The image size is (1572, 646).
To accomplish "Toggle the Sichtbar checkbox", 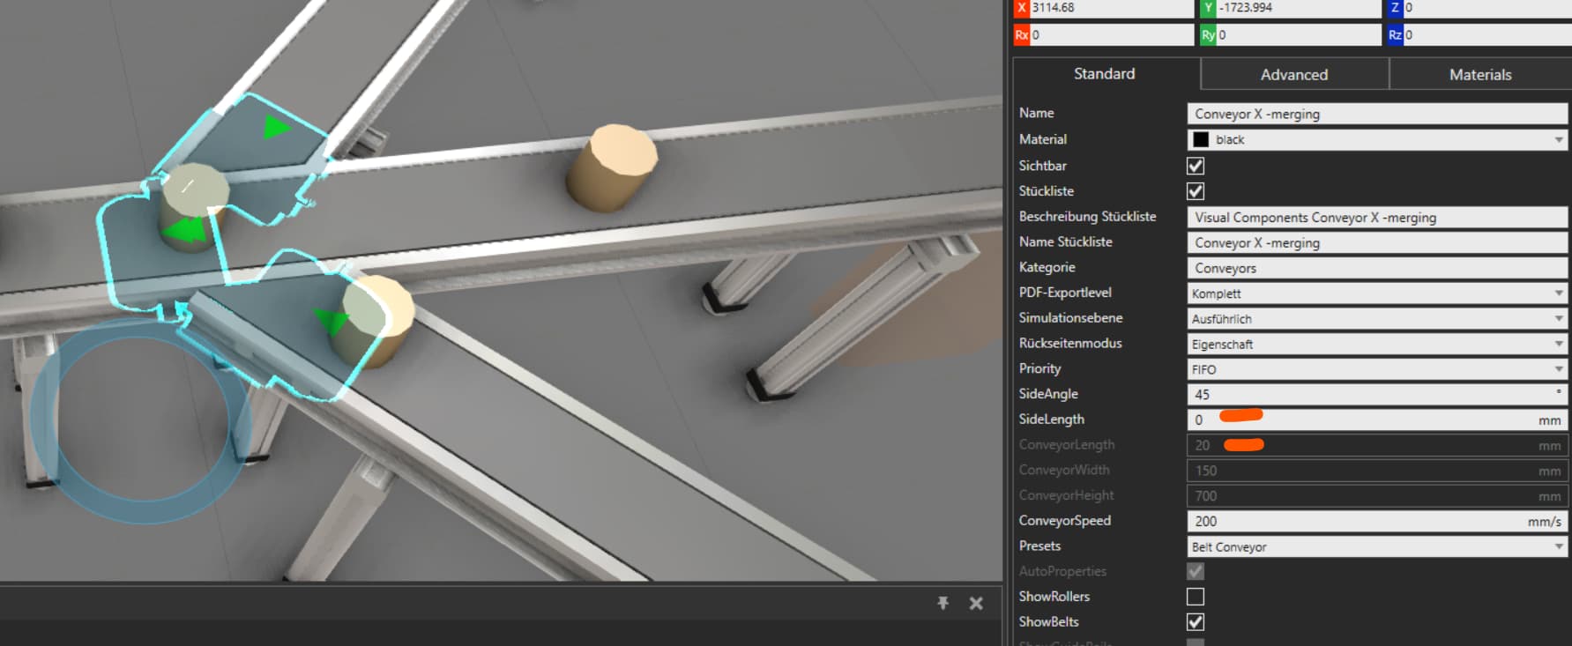I will [x=1196, y=166].
